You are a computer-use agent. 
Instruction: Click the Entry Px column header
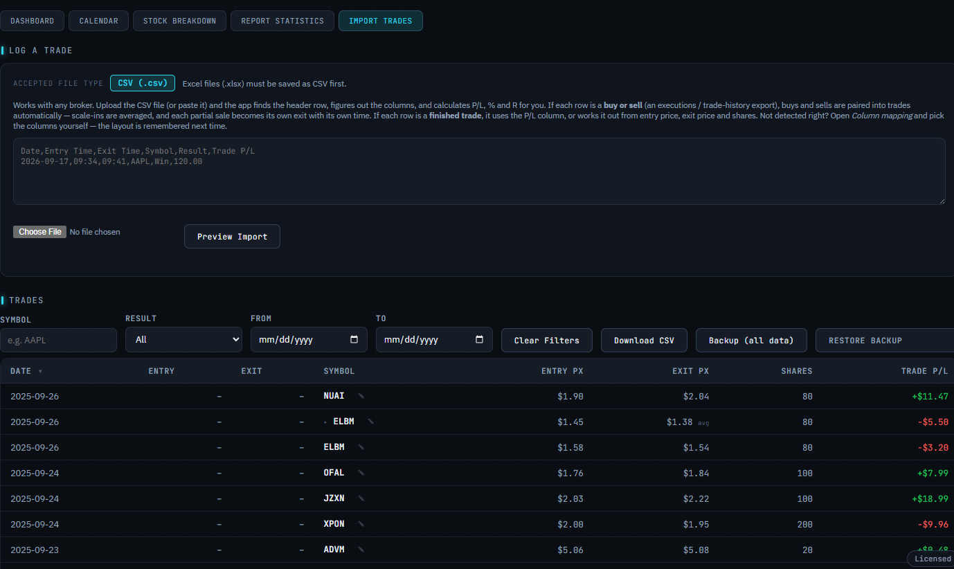point(562,371)
